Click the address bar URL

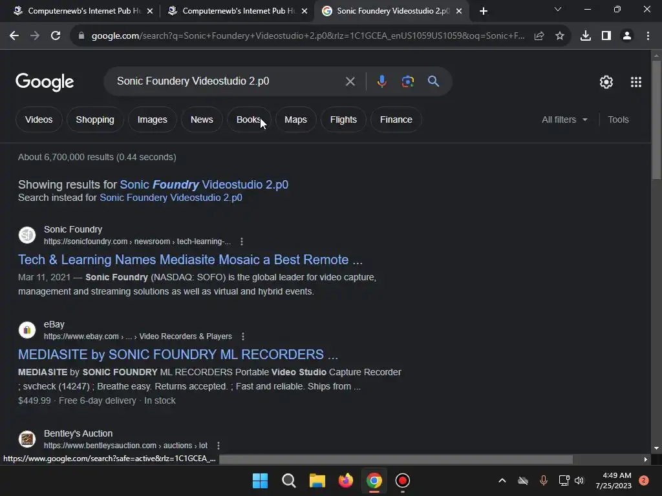click(x=308, y=36)
